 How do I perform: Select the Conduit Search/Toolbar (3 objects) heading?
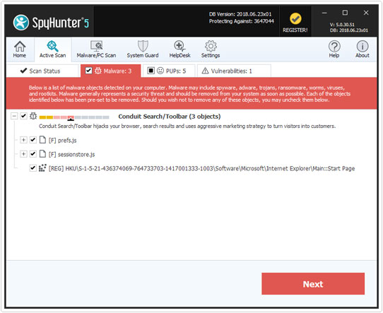[170, 117]
